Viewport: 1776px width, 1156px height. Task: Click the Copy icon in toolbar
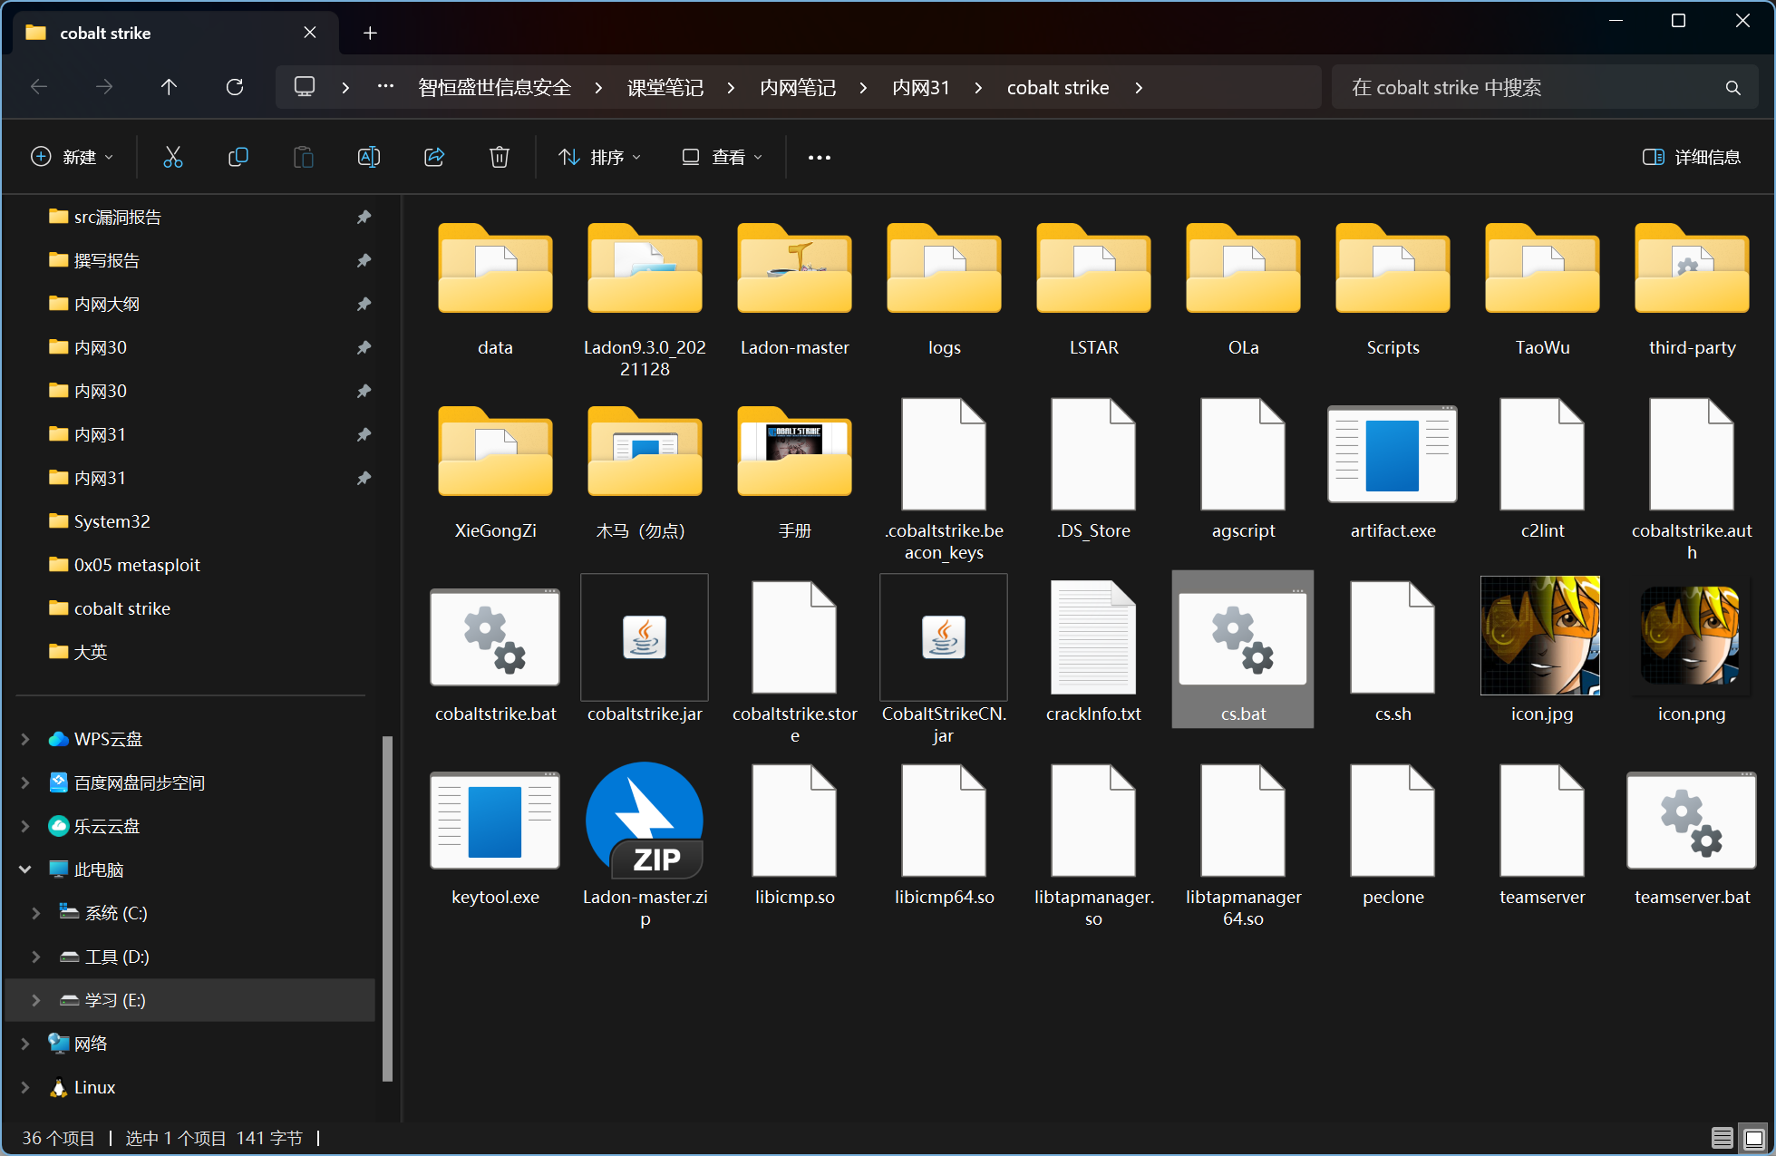click(238, 157)
